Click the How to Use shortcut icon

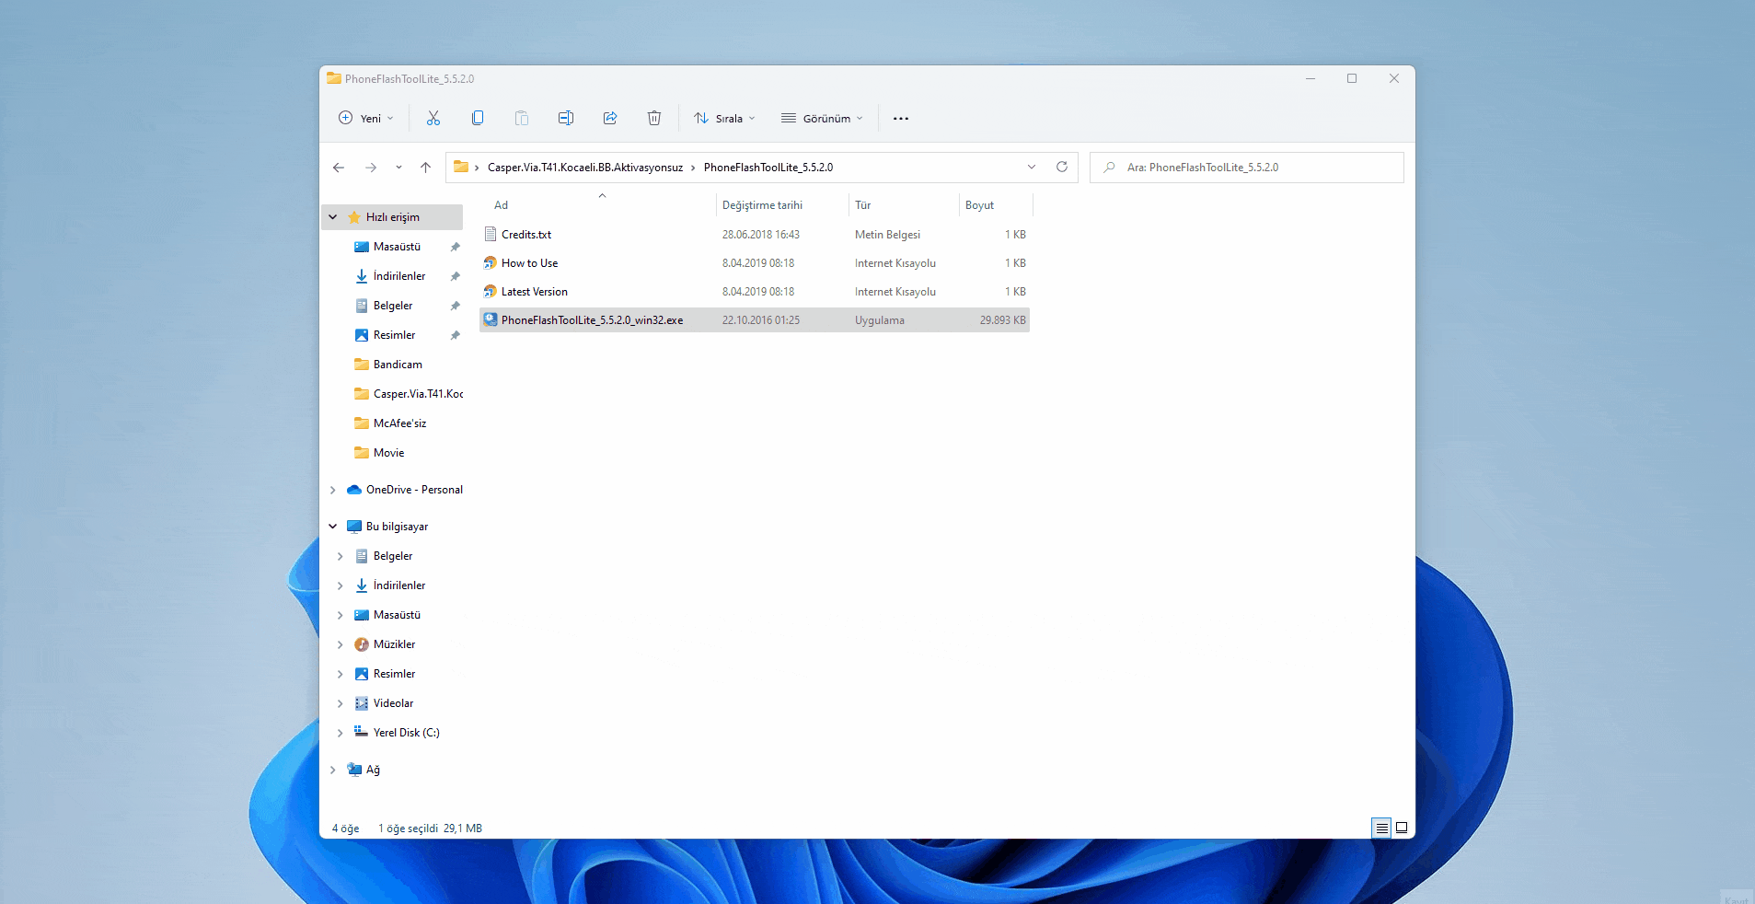point(491,263)
